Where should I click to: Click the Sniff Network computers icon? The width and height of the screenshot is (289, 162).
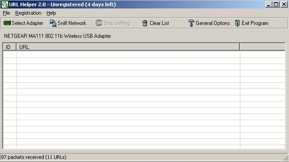(53, 23)
